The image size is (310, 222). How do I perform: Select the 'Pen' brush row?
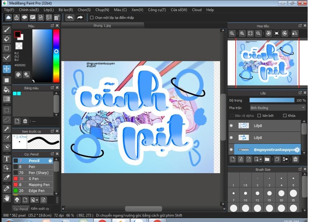coord(33,167)
